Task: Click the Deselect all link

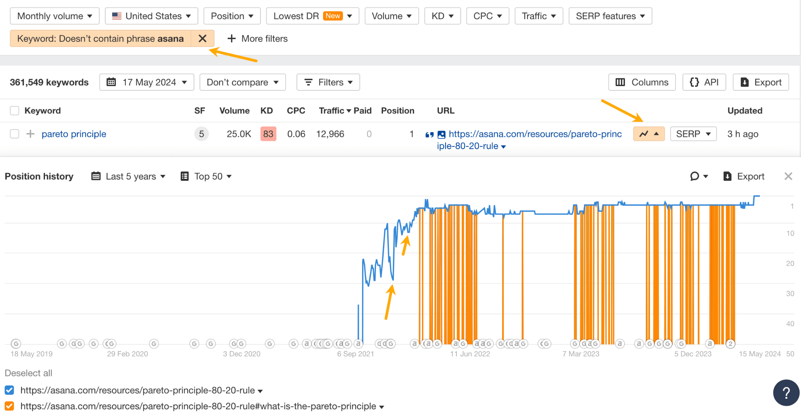Action: coord(28,373)
